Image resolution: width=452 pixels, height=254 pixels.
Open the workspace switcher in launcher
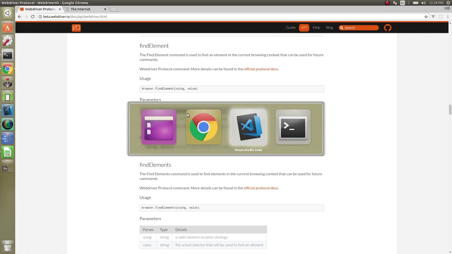click(x=7, y=166)
